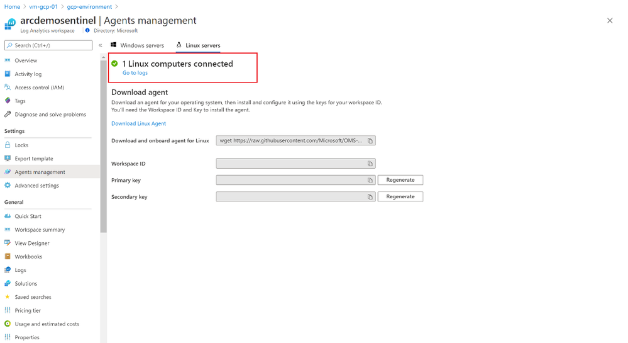This screenshot has width=628, height=343.
Task: Open Usage and estimated costs item
Action: pyautogui.click(x=47, y=324)
